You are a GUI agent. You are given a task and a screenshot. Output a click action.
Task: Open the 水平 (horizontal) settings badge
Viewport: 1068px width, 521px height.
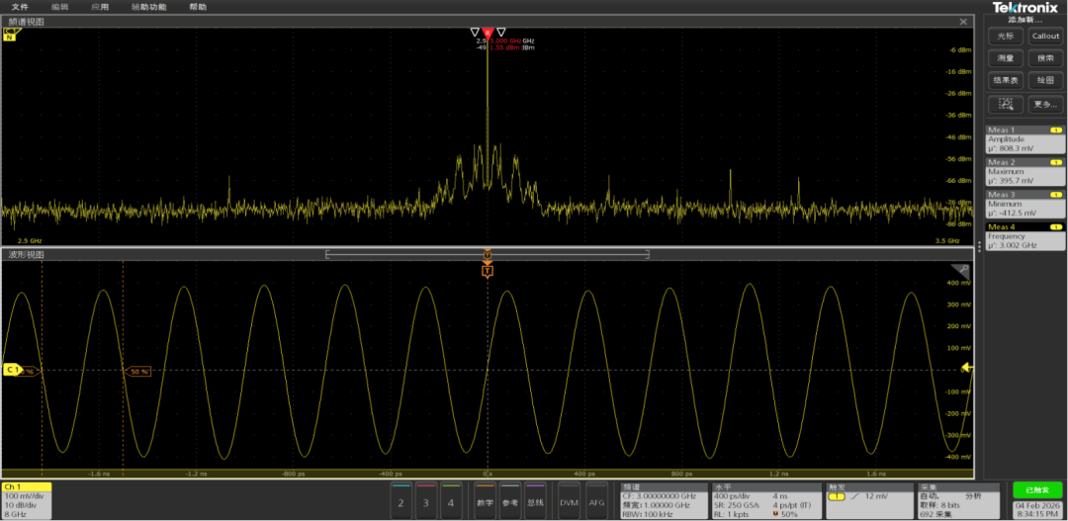(x=767, y=500)
